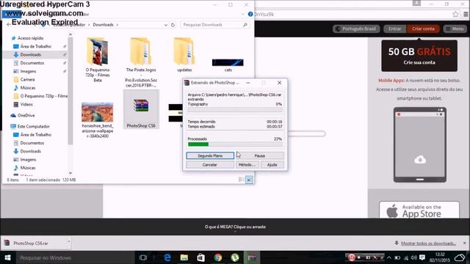Image resolution: width=470 pixels, height=264 pixels.
Task: Select Área de Trabalho under quick access
Action: coord(36,46)
